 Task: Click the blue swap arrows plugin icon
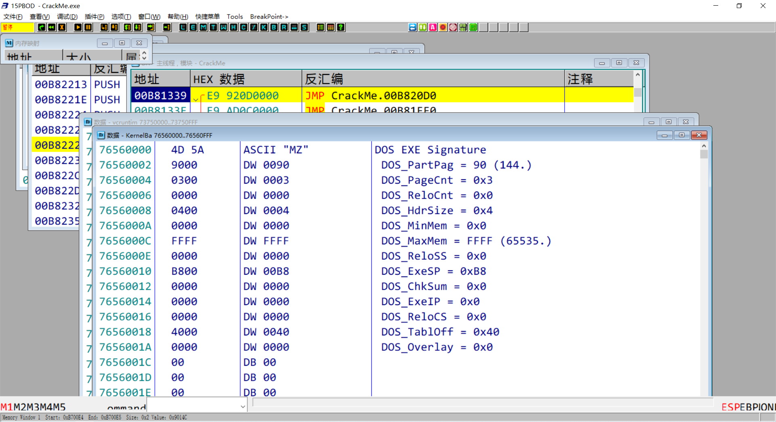[413, 27]
